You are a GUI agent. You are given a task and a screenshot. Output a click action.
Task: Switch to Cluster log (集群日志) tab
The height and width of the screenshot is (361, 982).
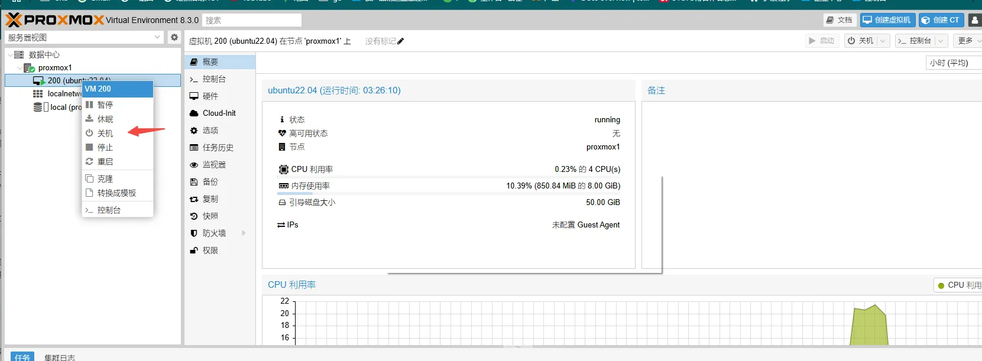point(60,357)
